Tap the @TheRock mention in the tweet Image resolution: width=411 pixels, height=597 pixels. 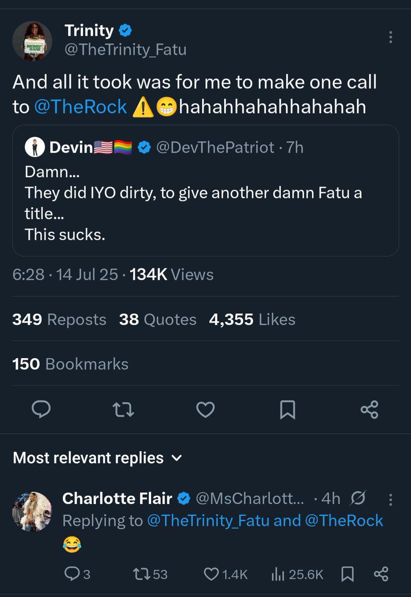click(x=81, y=107)
